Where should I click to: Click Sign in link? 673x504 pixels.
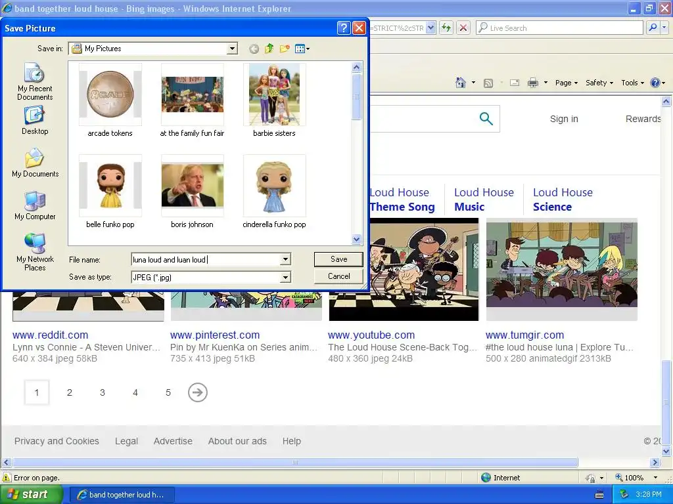(x=564, y=119)
